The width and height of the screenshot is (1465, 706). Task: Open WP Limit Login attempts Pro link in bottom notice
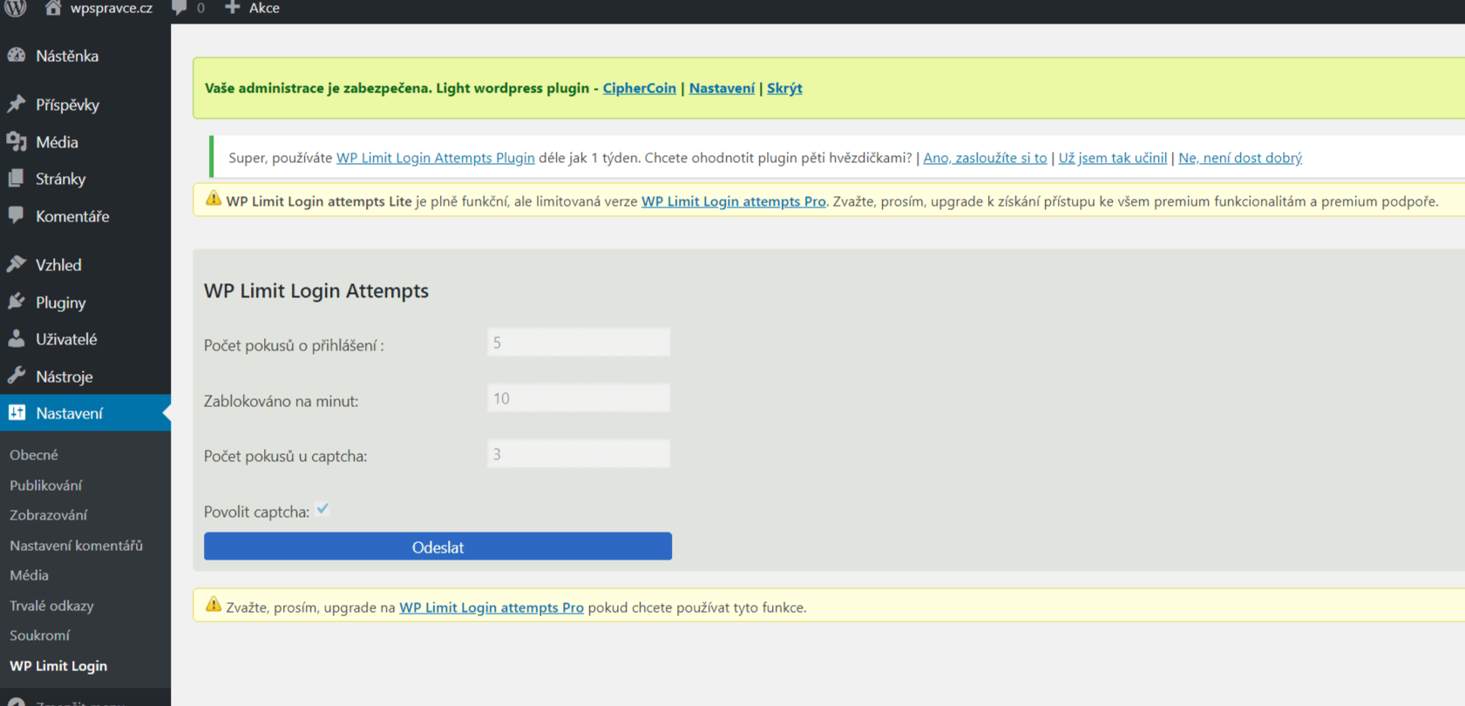[x=492, y=608]
